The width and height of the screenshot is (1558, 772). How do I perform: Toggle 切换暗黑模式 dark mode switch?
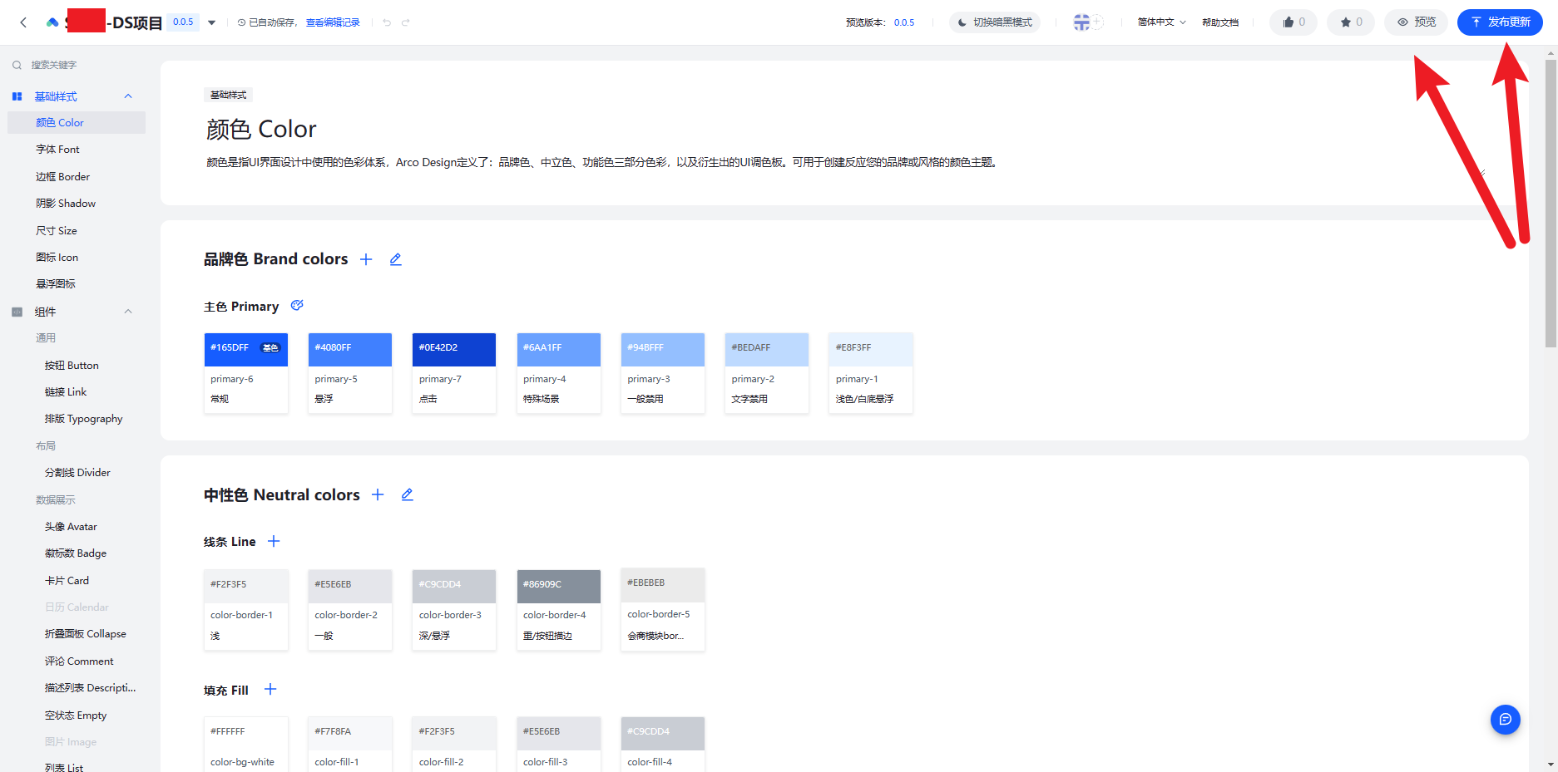995,22
